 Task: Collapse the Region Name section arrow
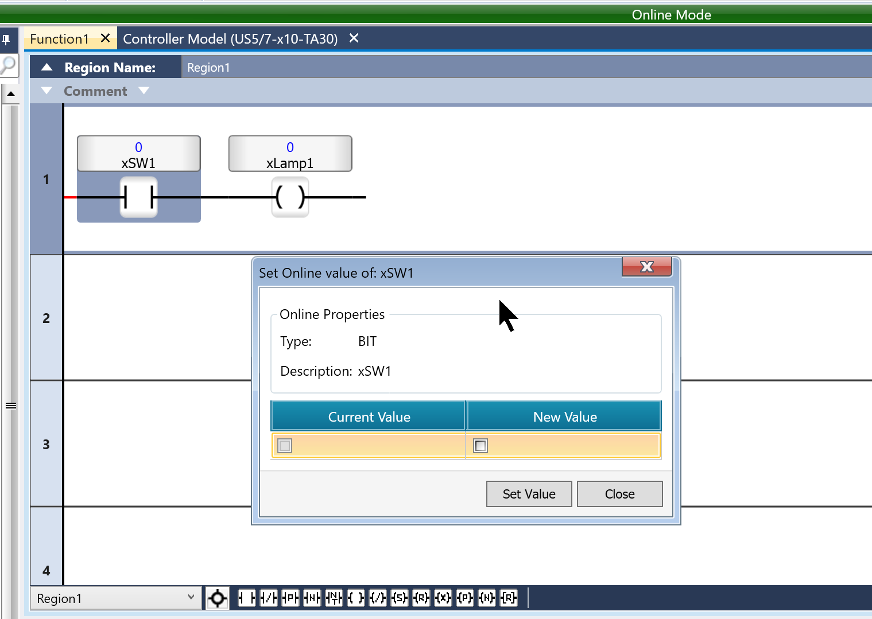point(47,68)
